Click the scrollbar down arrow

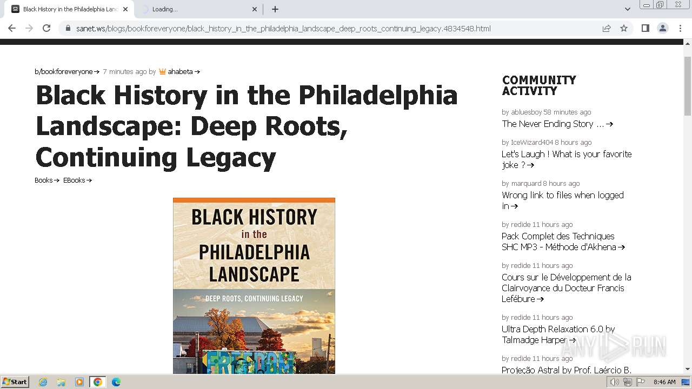click(688, 370)
